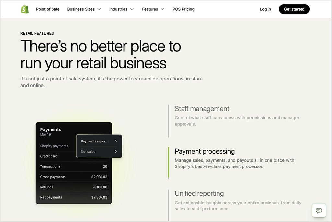332x222 pixels.
Task: Click the Shopify bag logo
Action: [x=25, y=9]
